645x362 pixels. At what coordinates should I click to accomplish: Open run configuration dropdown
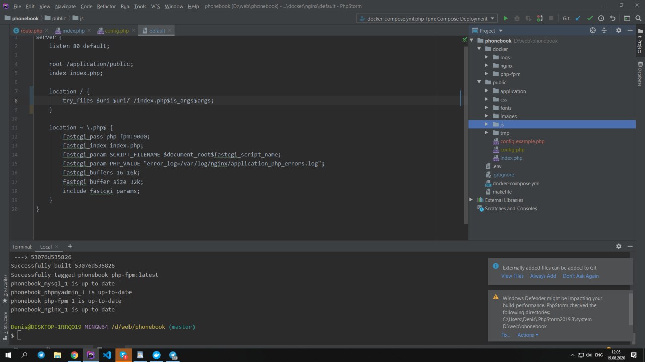(x=427, y=19)
